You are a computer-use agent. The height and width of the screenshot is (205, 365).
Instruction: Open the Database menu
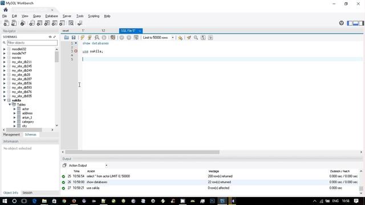point(51,16)
